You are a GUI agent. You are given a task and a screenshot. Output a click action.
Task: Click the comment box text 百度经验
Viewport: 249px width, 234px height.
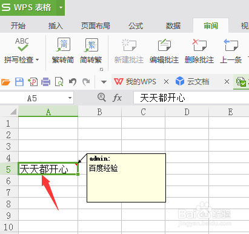(104, 168)
